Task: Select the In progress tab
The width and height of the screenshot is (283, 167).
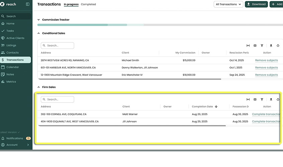Action: pos(71,4)
